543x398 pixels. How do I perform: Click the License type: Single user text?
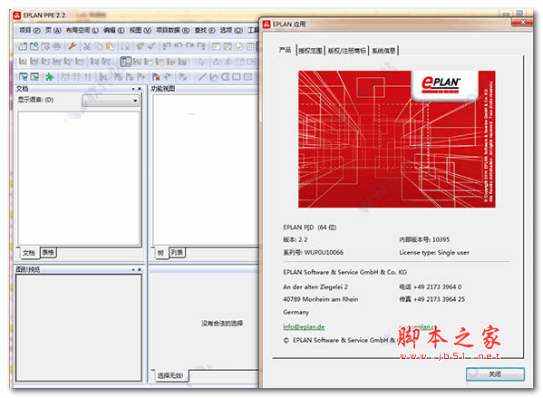pos(434,253)
